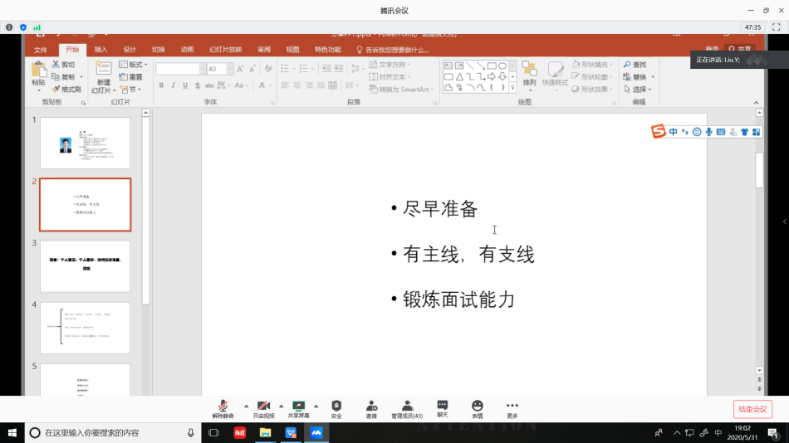Open File Explorer from Windows taskbar
Screen dimensions: 789x443
(265, 432)
